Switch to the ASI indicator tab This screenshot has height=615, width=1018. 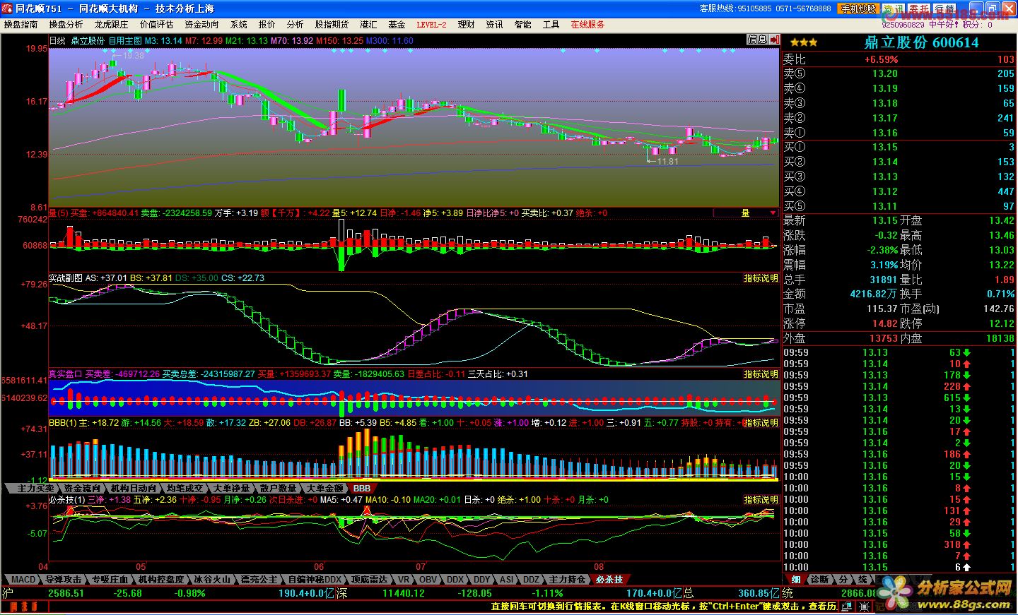tap(507, 580)
